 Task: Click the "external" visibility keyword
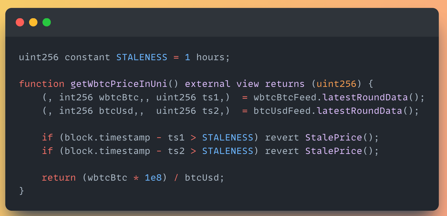point(208,84)
